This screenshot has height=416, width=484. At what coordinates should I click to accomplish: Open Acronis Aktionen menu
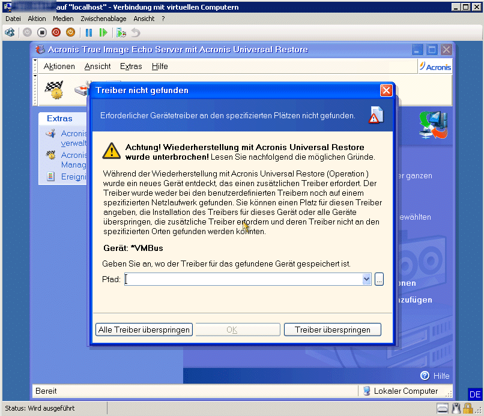point(59,67)
